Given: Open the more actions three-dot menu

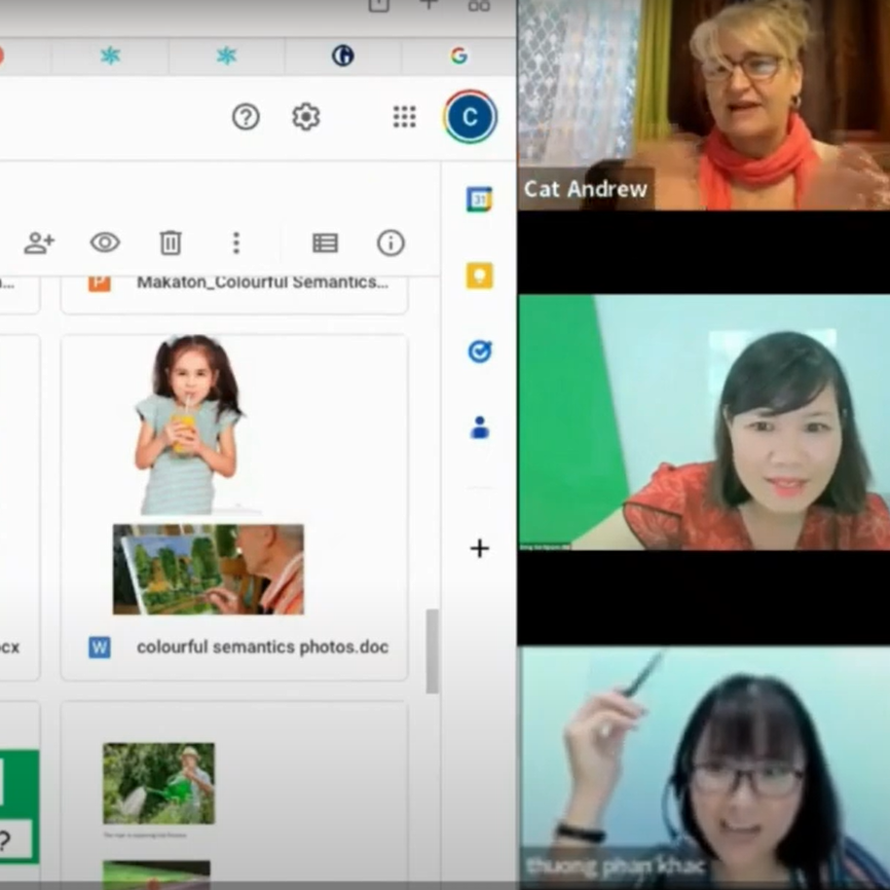Looking at the screenshot, I should pos(236,242).
